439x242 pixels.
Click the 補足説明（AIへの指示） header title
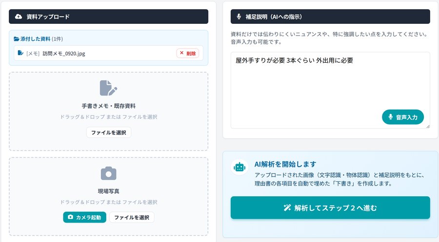click(x=274, y=17)
